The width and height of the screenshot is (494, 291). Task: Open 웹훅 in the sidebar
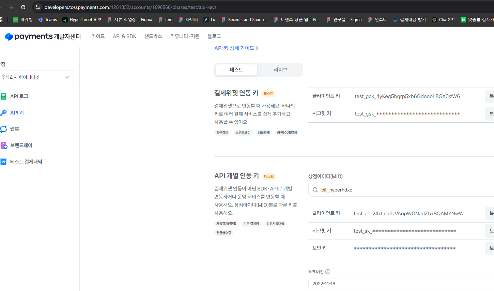10,129
